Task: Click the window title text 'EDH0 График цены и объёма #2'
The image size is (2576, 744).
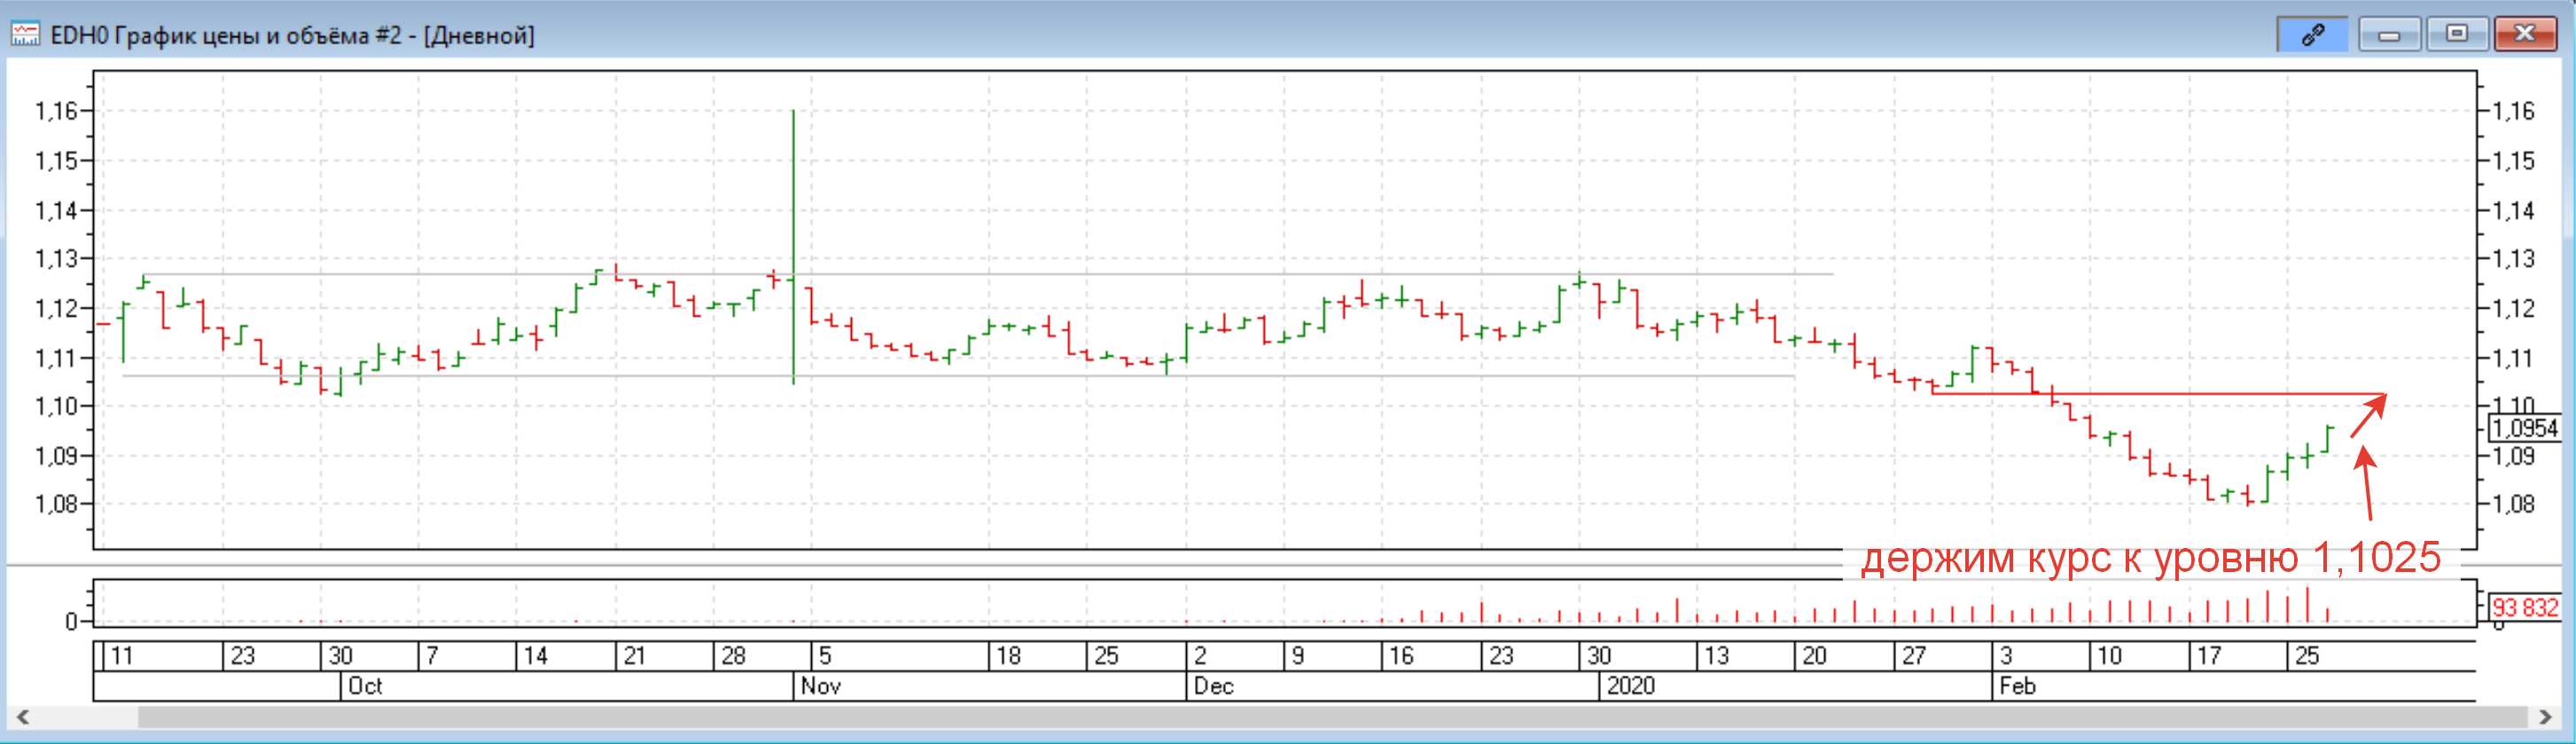Action: pyautogui.click(x=225, y=36)
